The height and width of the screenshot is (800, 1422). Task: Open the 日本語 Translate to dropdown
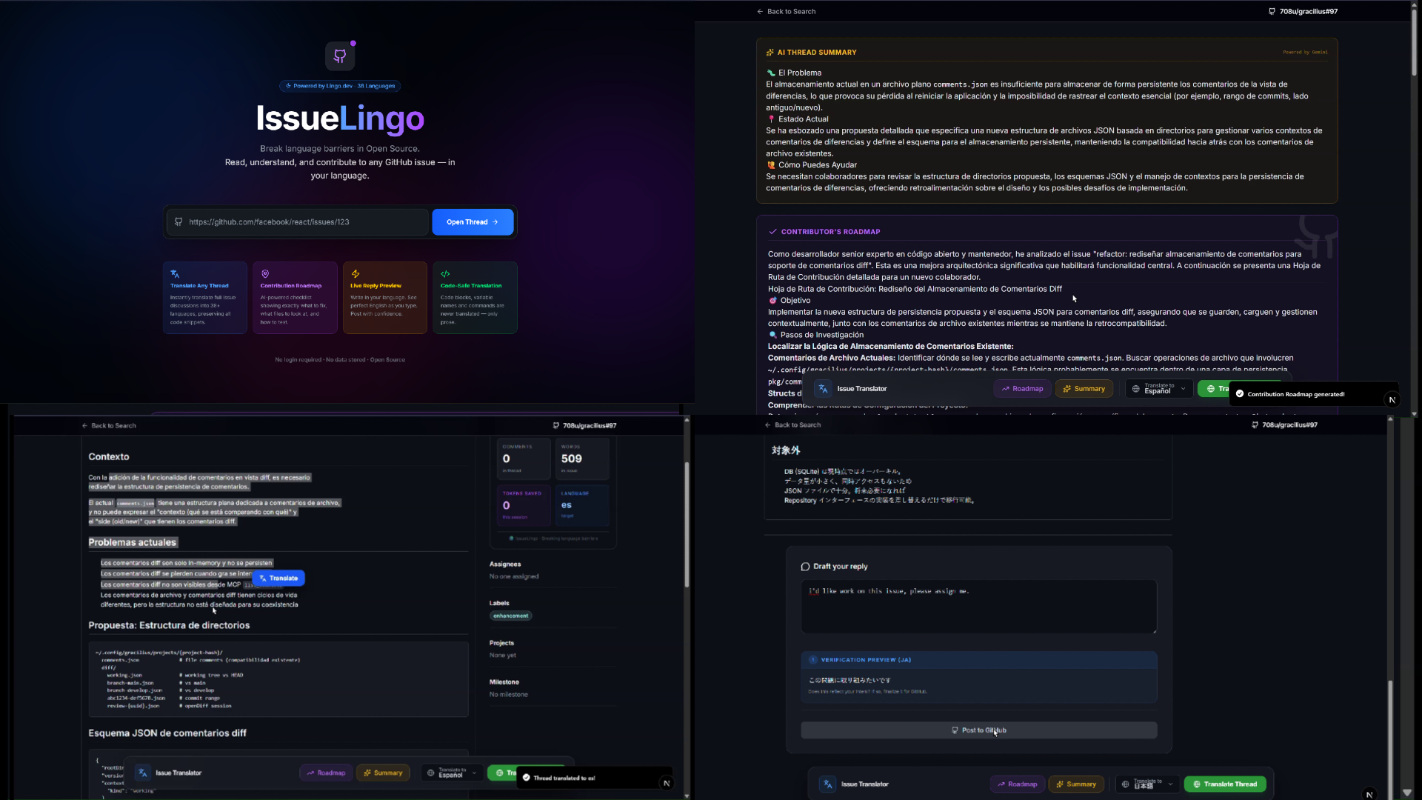(1146, 784)
